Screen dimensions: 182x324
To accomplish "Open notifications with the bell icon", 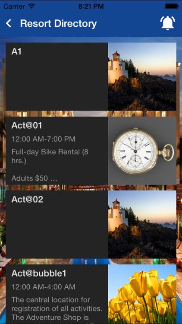I will coord(168,23).
